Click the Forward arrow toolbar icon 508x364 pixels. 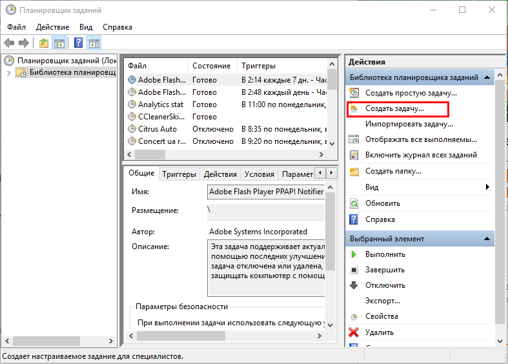[x=24, y=43]
